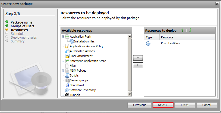221x113 pixels.
Task: Add selected resource with right arrow button
Action: pyautogui.click(x=138, y=58)
